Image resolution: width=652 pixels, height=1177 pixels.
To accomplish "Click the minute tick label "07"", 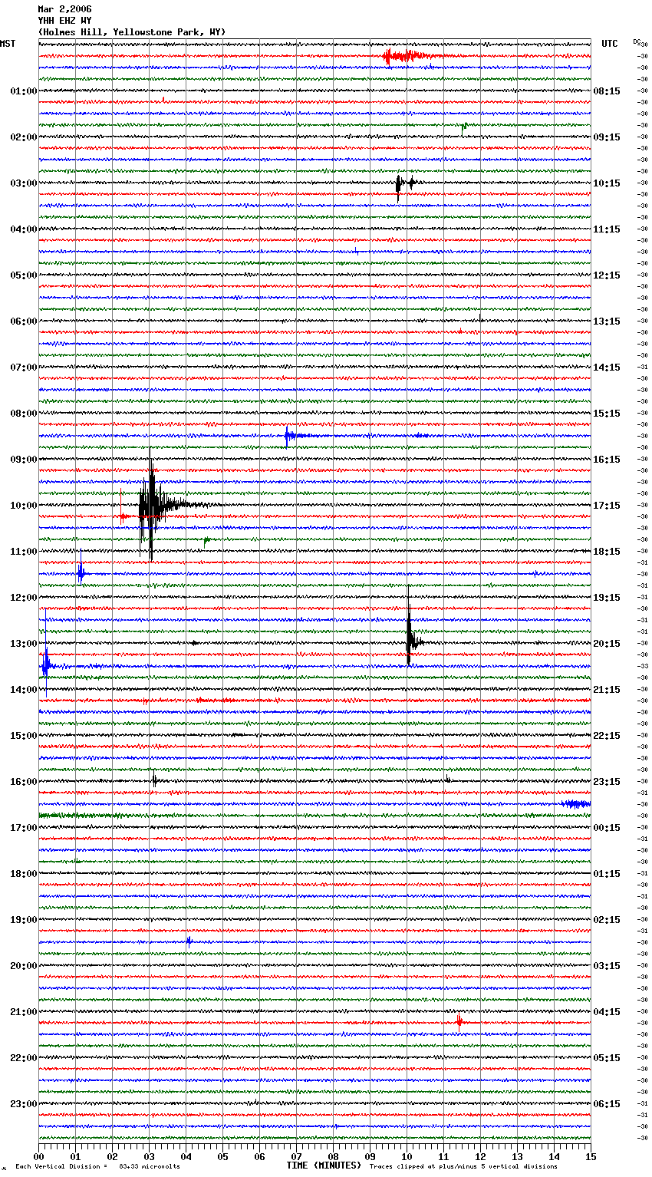I will click(x=297, y=1156).
